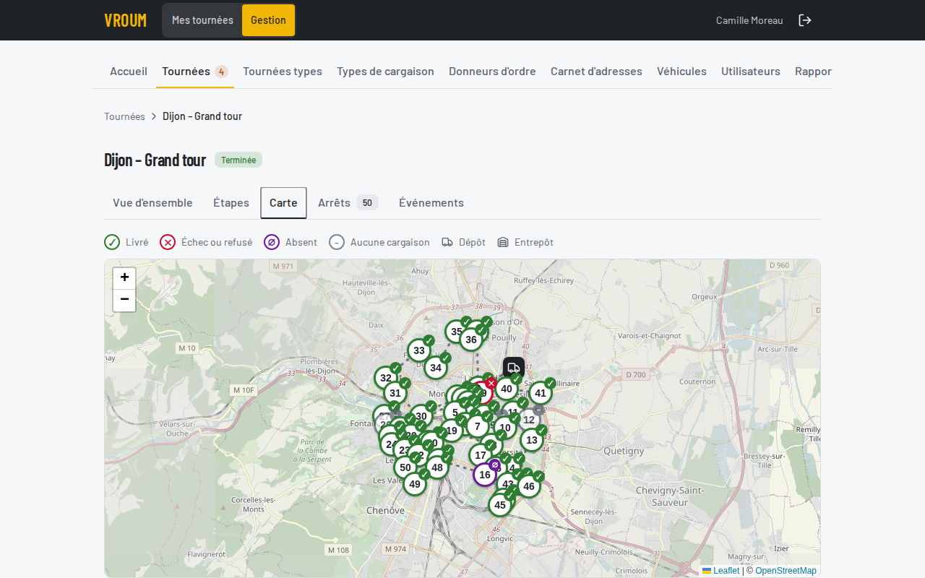This screenshot has width=925, height=578.
Task: Open the Types de cargaison tab
Action: click(x=385, y=71)
